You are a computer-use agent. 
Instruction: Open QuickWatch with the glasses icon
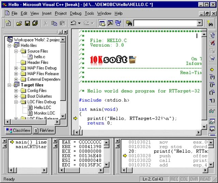click(x=212, y=111)
